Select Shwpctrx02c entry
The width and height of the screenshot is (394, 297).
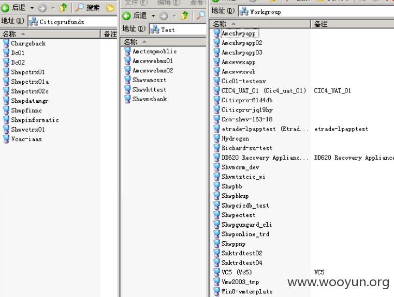click(30, 91)
